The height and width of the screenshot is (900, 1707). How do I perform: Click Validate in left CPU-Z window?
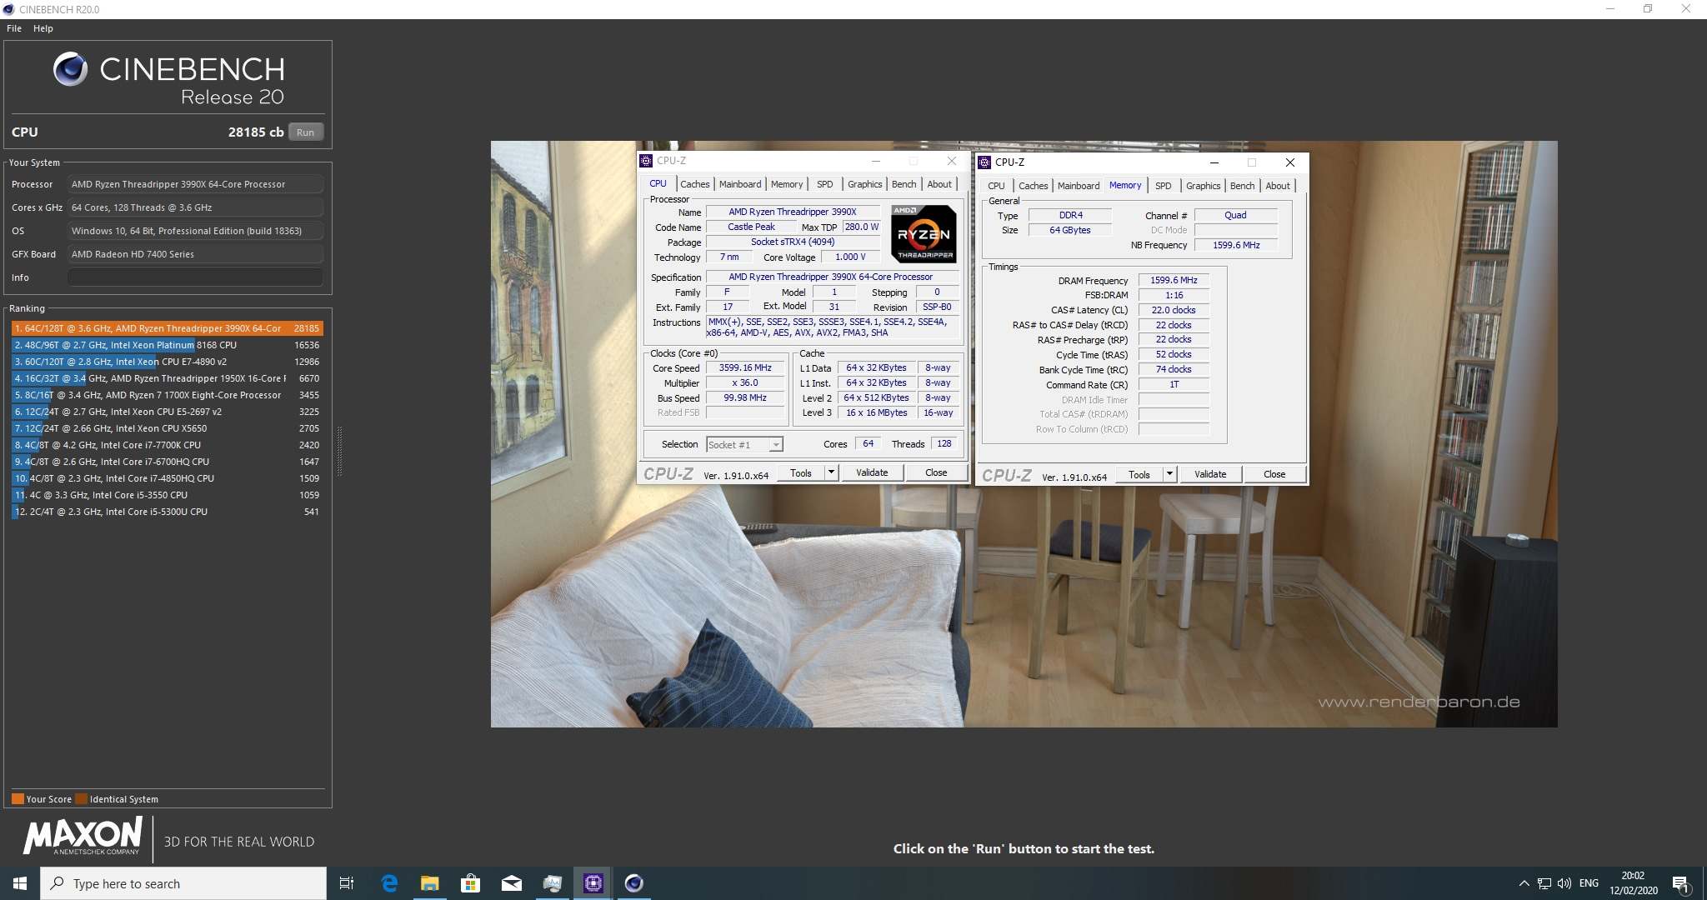pyautogui.click(x=872, y=472)
